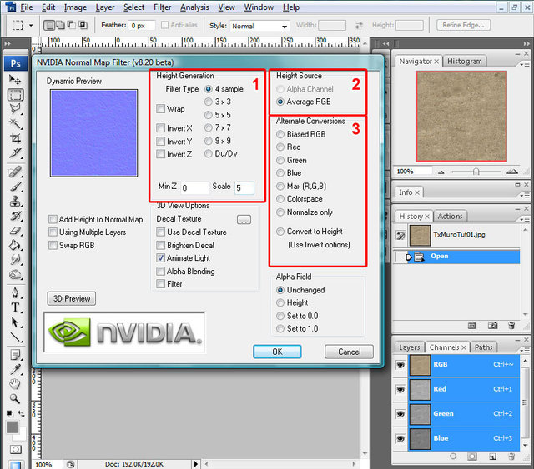Uncheck the Animate Light checkbox

click(x=161, y=258)
